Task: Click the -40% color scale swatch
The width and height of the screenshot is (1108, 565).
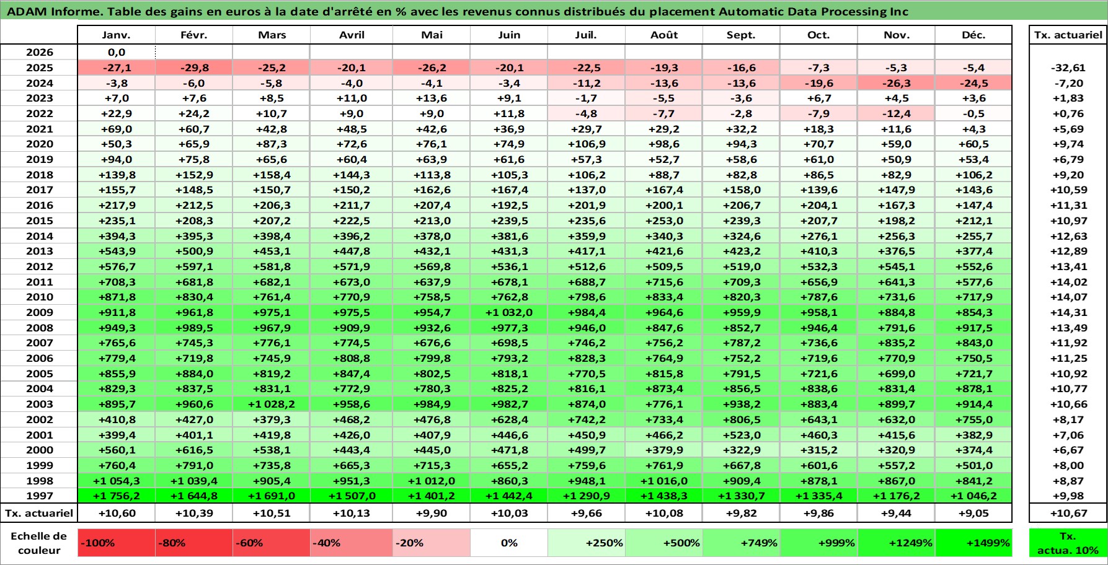Action: pyautogui.click(x=352, y=543)
